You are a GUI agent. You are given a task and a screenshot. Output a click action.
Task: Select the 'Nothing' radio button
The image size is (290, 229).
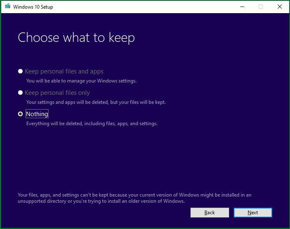(x=20, y=114)
